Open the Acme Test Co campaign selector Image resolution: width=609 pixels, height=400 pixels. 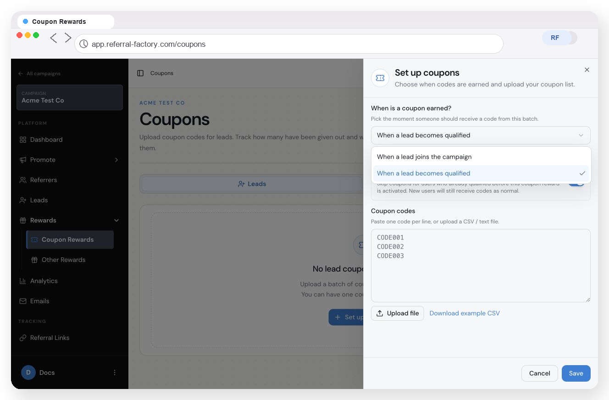point(70,97)
